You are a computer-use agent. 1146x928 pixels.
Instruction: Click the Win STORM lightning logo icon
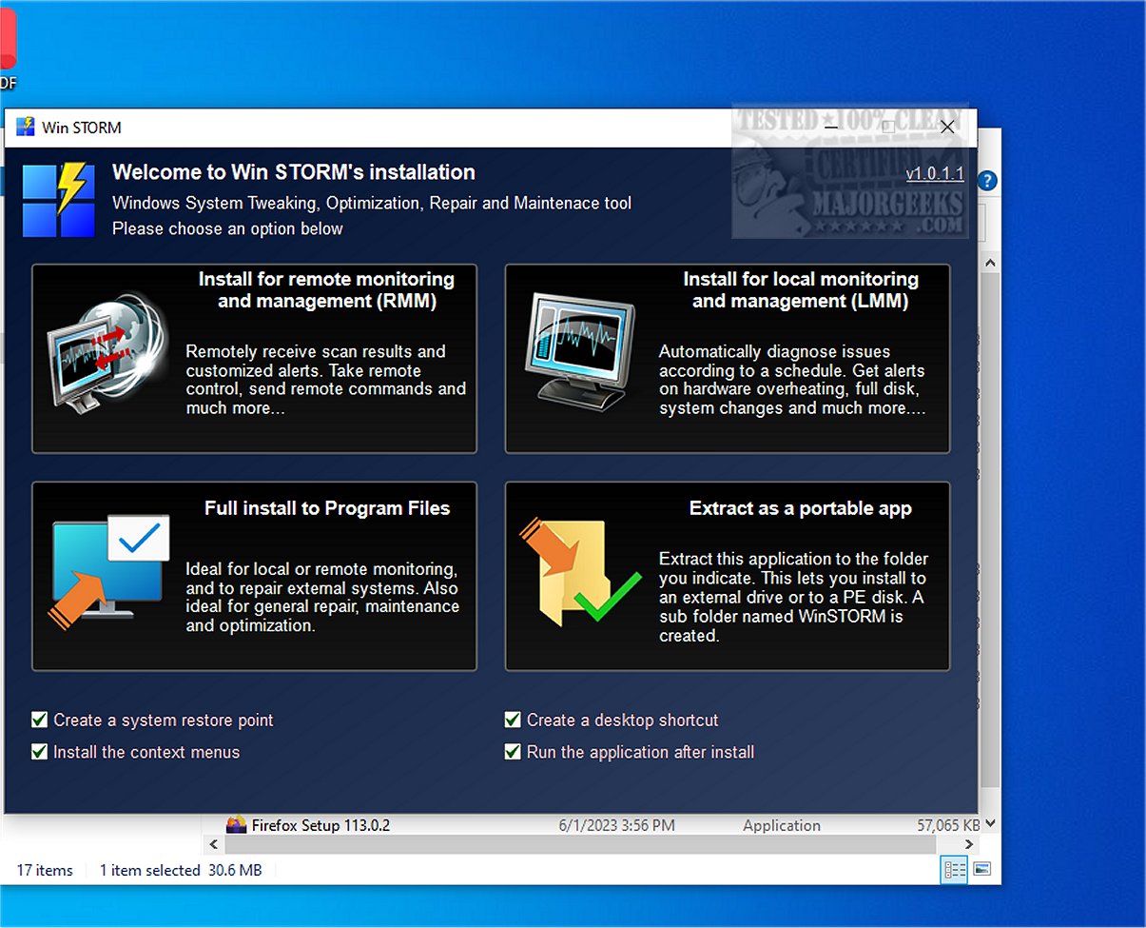coord(59,200)
